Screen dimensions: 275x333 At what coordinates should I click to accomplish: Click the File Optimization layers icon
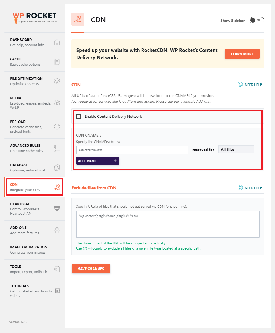(x=57, y=81)
